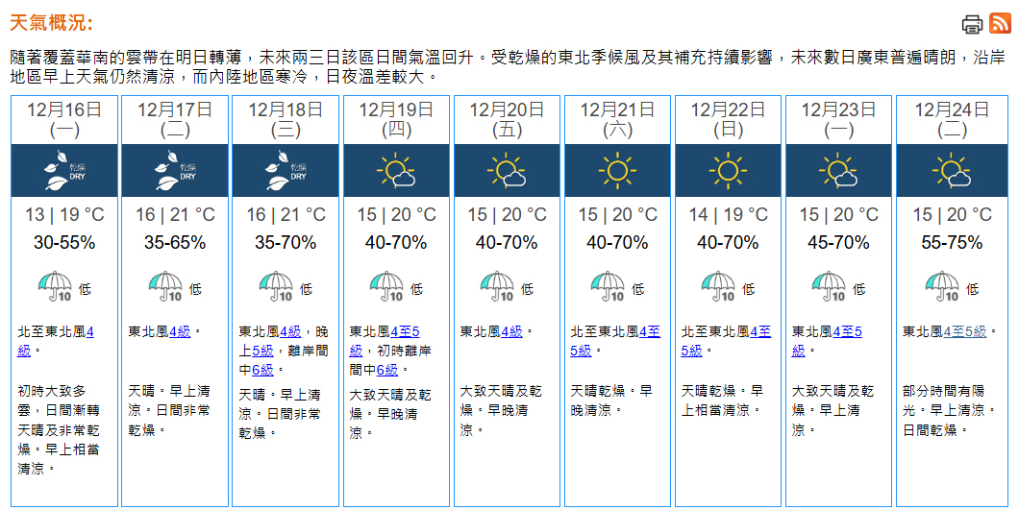
Task: Click the 5級 evening wind link for 12月18日
Action: coord(261,351)
